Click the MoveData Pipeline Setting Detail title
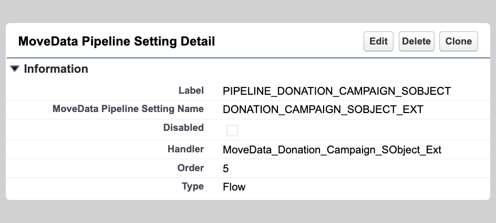Viewport: 496px width, 223px height. click(117, 41)
